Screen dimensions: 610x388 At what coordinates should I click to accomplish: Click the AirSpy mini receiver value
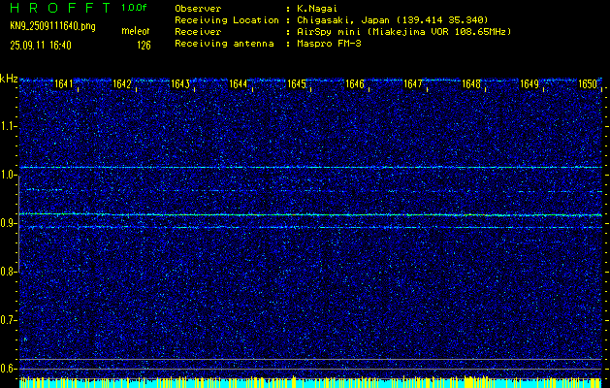(404, 32)
